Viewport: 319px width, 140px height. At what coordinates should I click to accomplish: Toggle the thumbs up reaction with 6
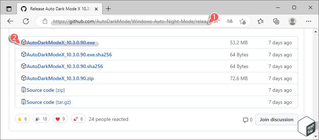click(22, 119)
